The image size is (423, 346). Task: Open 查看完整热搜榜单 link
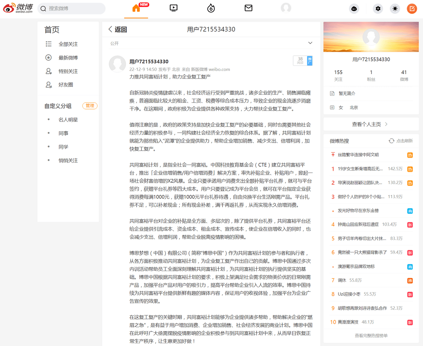371,335
